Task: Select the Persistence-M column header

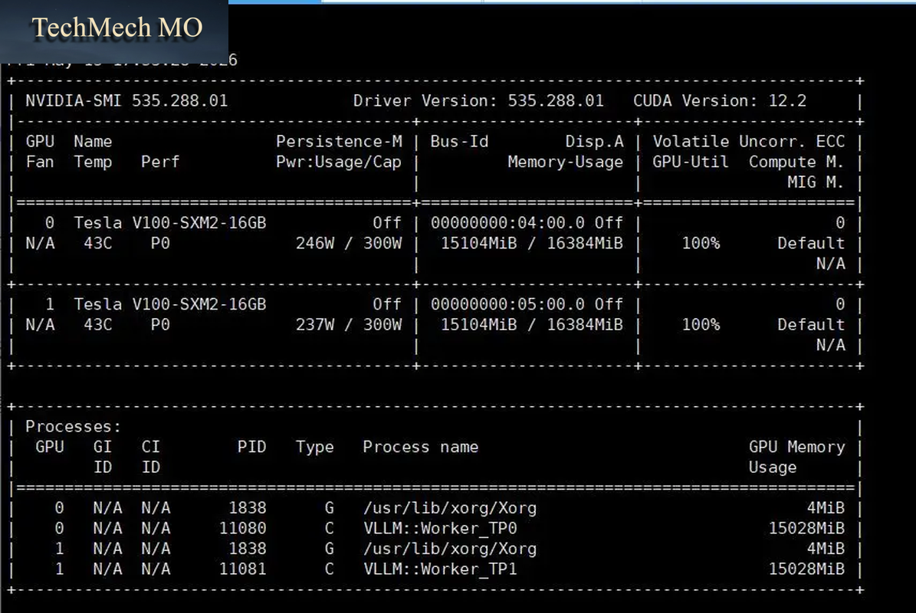Action: coord(339,141)
